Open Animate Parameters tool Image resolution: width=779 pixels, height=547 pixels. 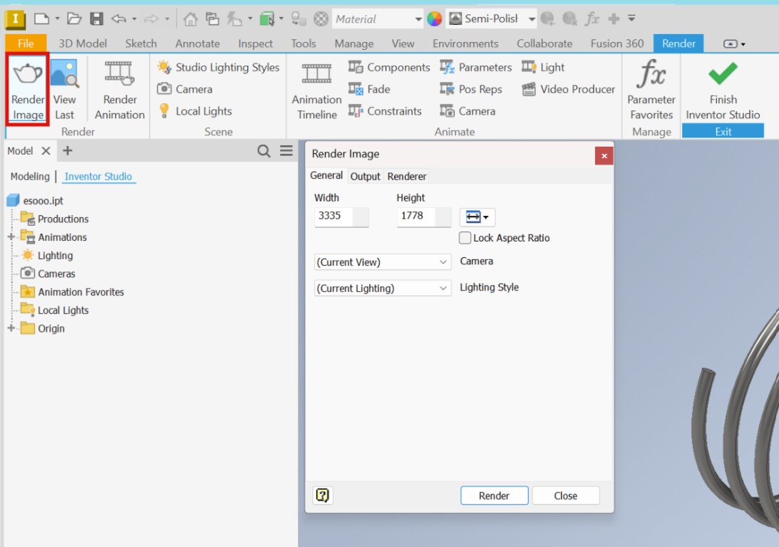[x=475, y=67]
